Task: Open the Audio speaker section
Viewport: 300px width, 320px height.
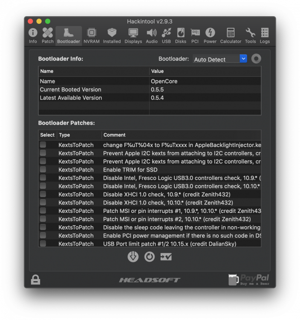Action: point(152,36)
